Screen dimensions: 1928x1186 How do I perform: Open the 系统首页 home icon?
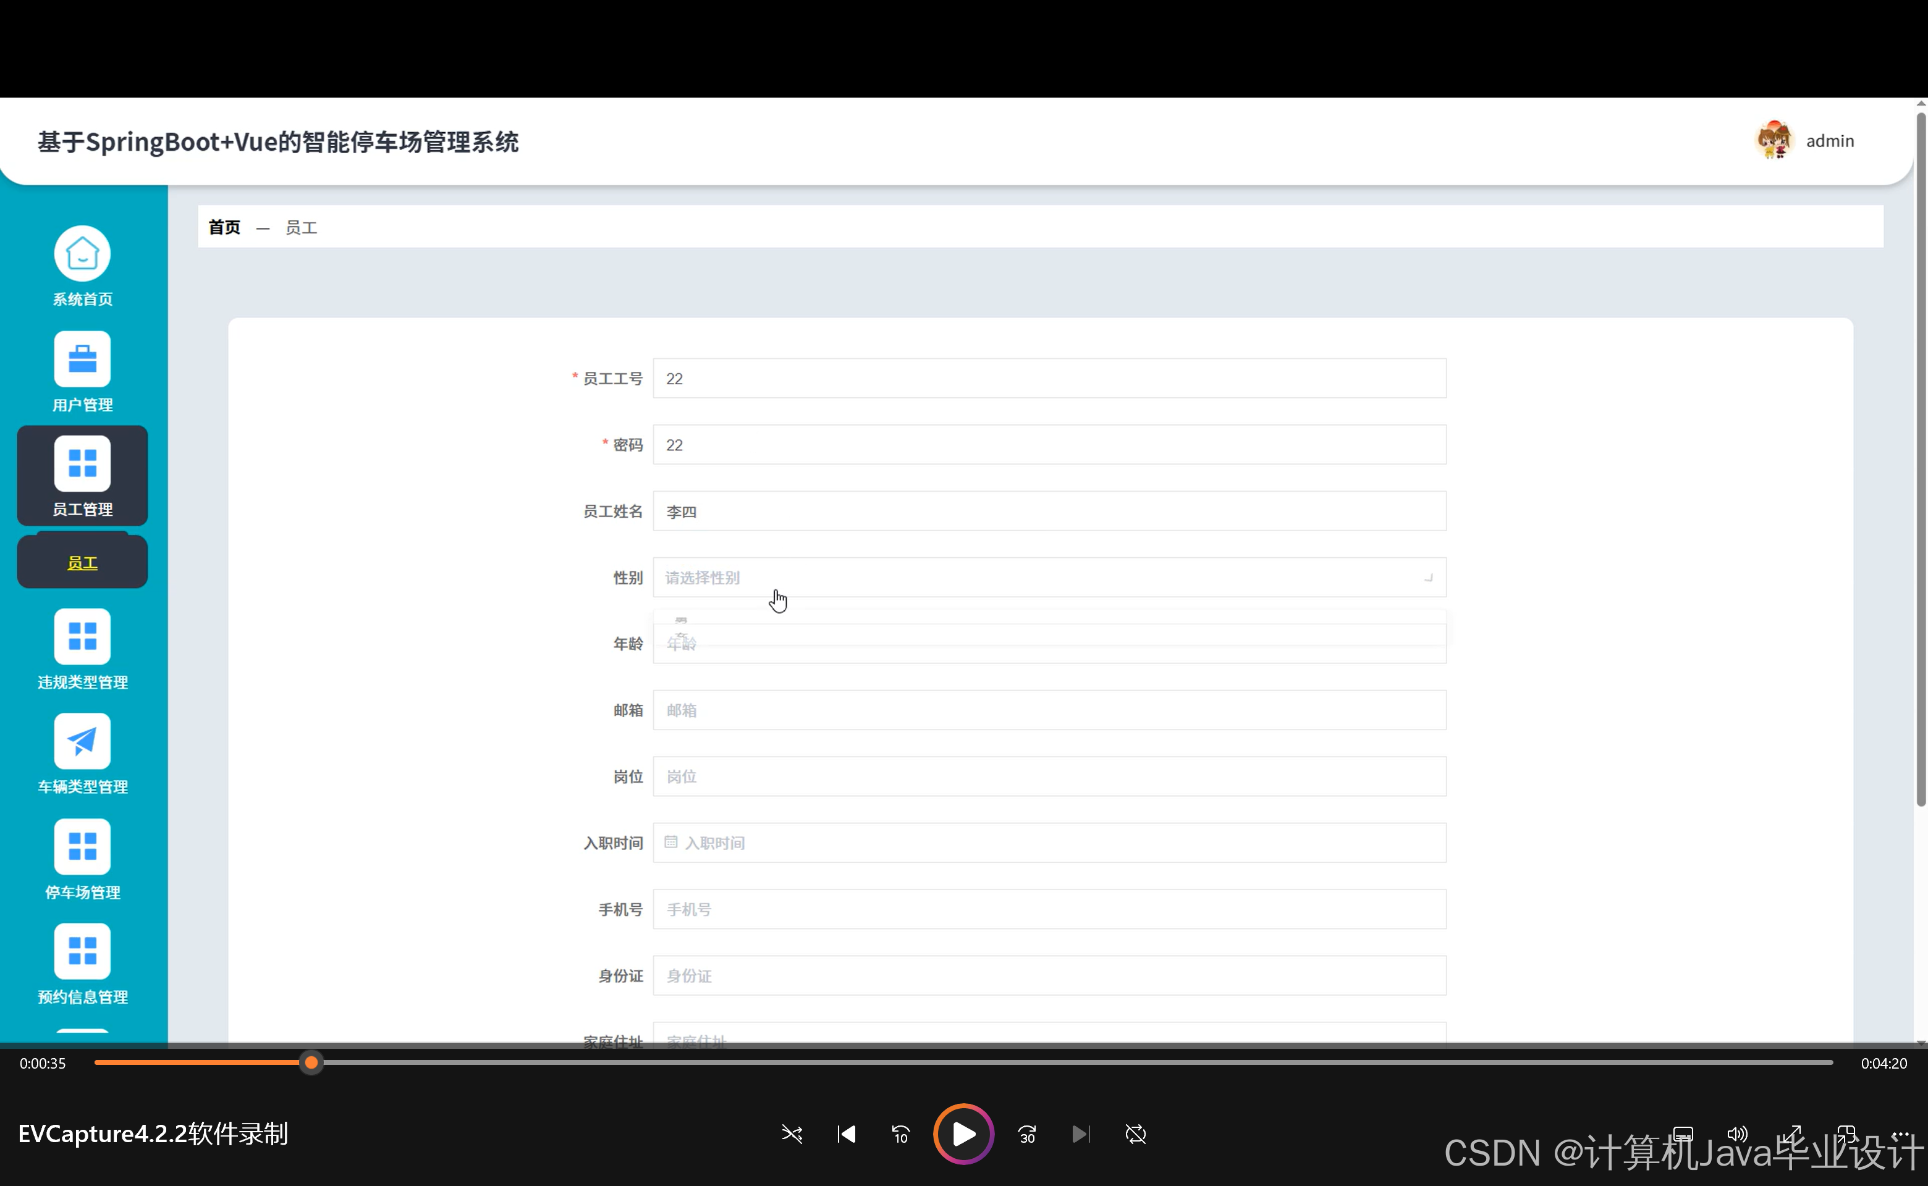coord(82,253)
